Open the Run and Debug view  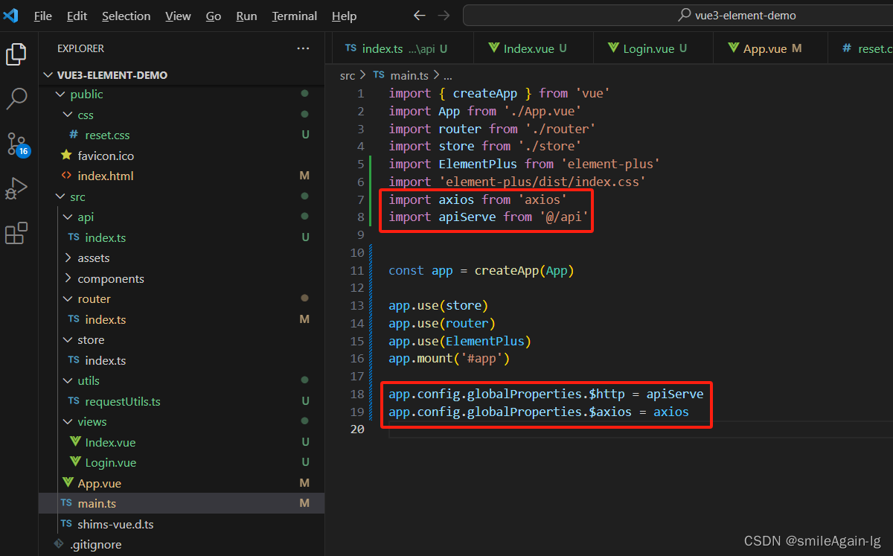(x=16, y=188)
